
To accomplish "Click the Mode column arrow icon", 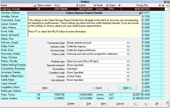I will (107, 5).
